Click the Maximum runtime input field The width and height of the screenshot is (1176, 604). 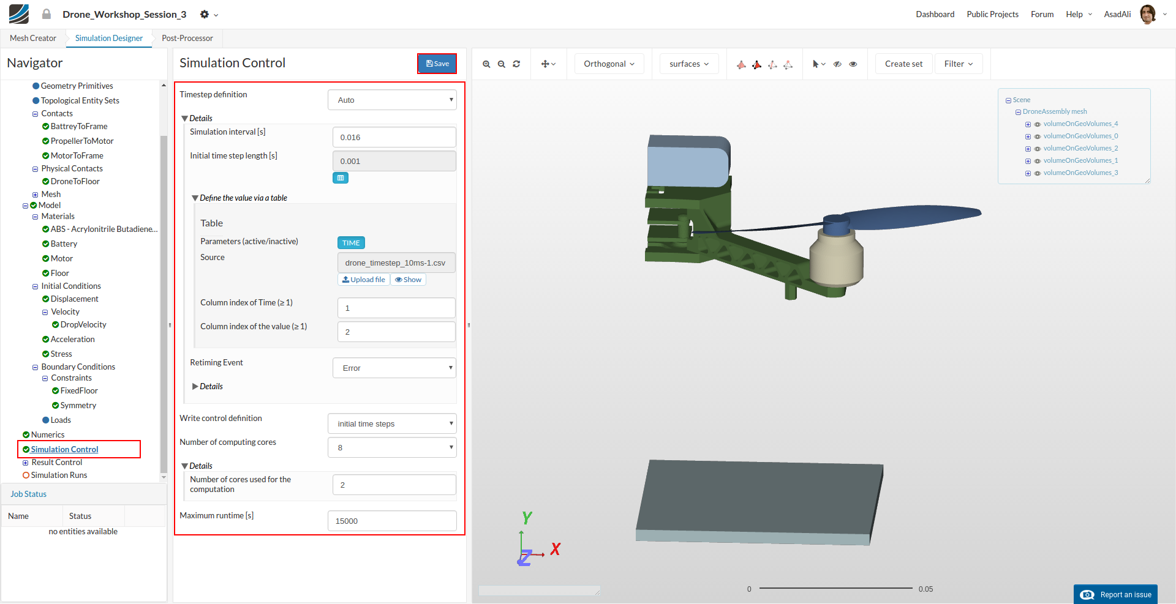[392, 521]
